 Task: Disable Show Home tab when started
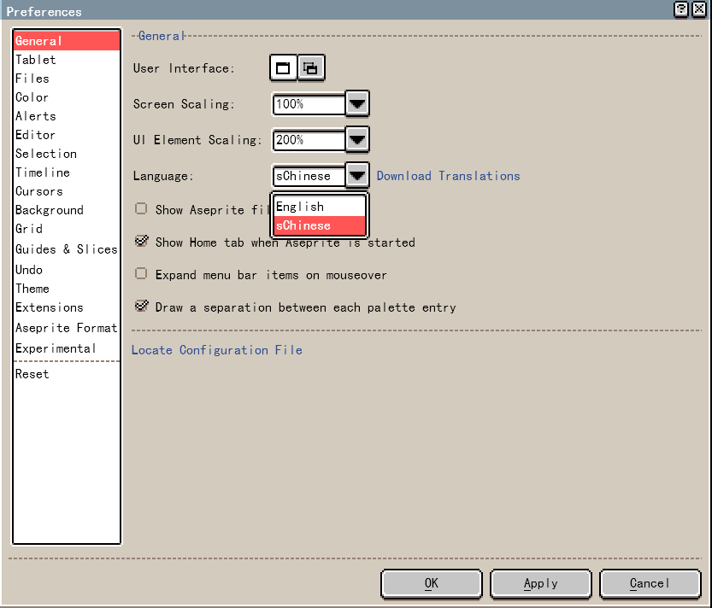click(x=141, y=242)
